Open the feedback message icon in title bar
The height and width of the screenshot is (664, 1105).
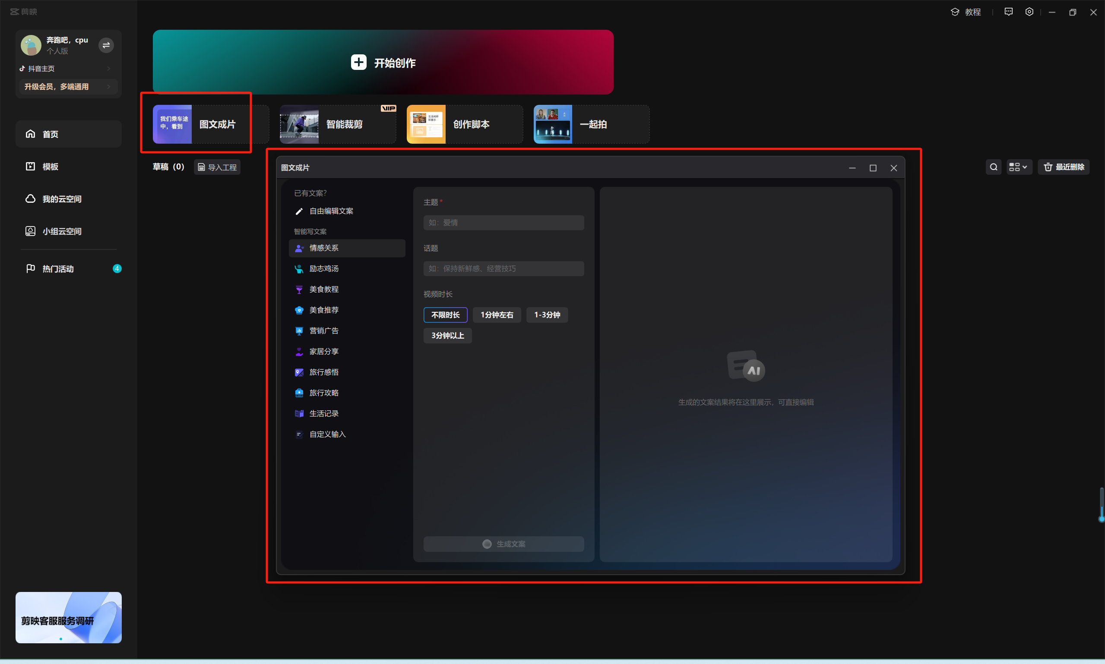click(x=1008, y=12)
